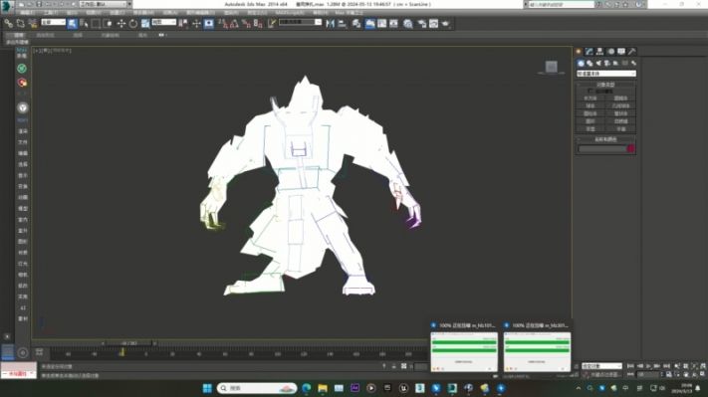Create a Box primitive button

click(x=590, y=99)
